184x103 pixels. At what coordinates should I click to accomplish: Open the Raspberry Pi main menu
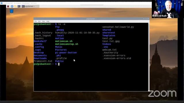(x=8, y=6)
